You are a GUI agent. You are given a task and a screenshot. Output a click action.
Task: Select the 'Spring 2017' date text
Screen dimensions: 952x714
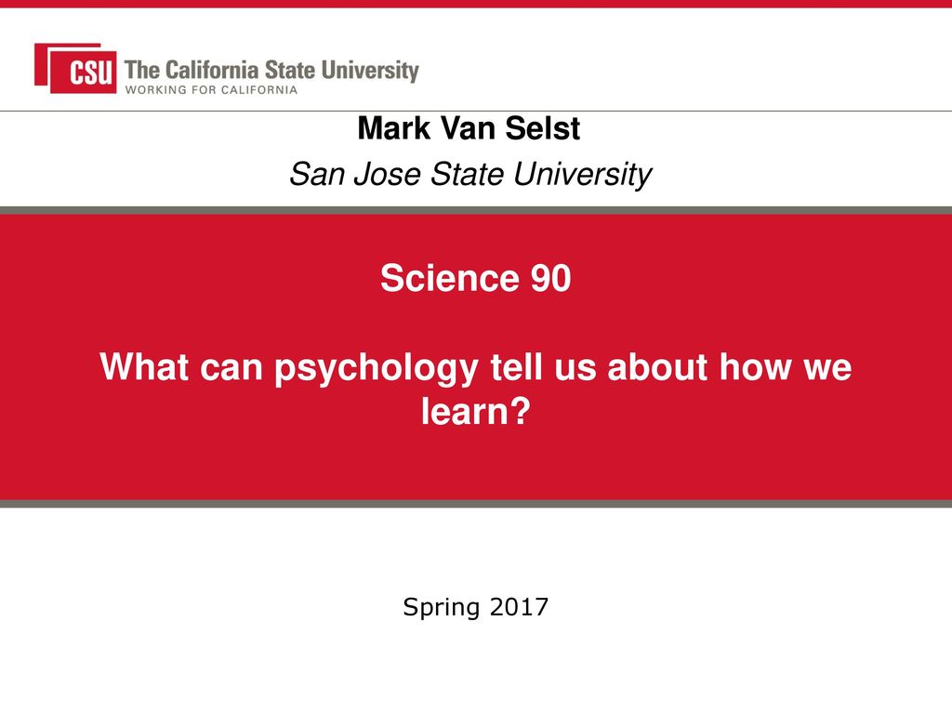[475, 606]
